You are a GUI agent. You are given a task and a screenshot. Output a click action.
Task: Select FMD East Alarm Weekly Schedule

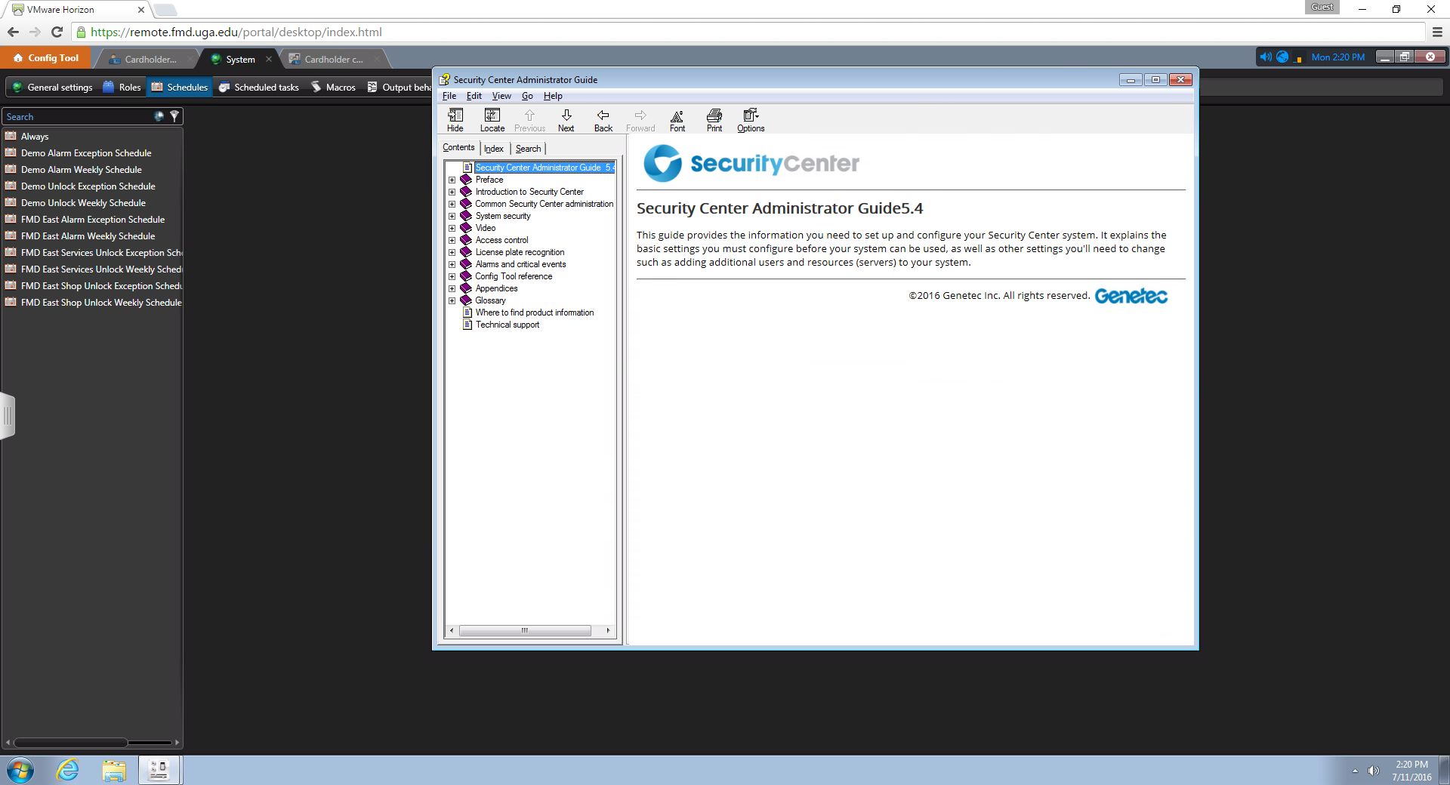(x=88, y=236)
